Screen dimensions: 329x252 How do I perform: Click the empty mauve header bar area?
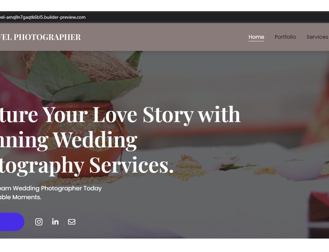point(164,37)
